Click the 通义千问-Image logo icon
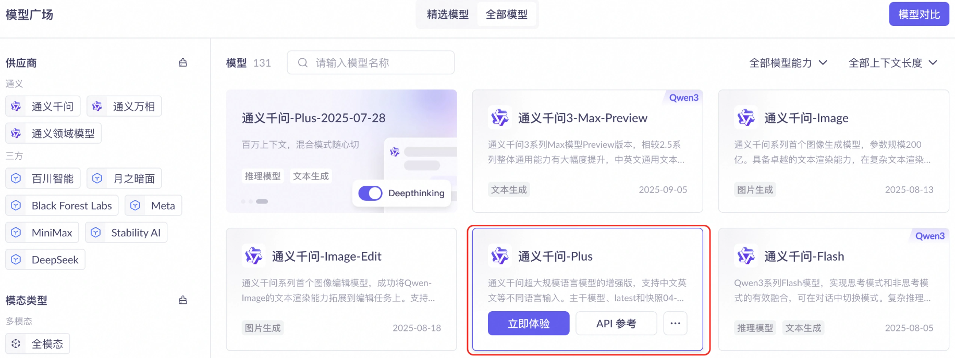Image resolution: width=955 pixels, height=358 pixels. pos(745,118)
